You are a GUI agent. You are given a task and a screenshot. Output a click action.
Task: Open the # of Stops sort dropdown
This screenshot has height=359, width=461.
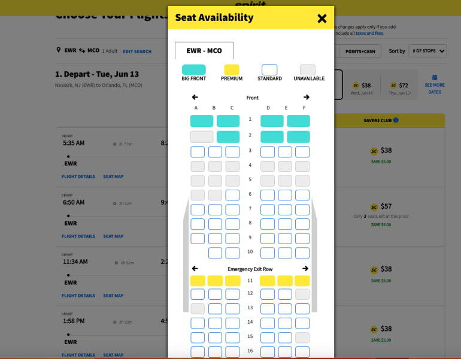pos(427,51)
